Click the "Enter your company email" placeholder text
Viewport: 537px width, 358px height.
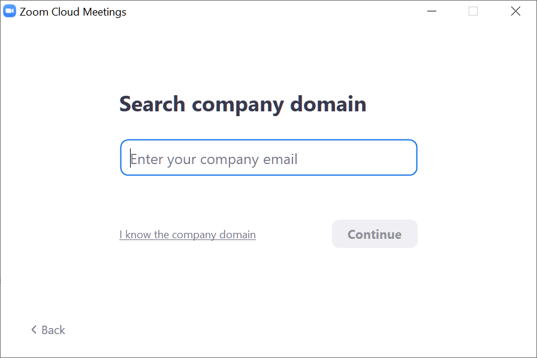214,159
